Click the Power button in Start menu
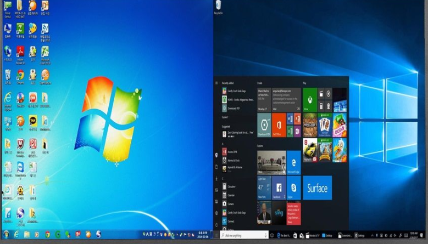Screen dimensions: 428x244 (x=216, y=225)
